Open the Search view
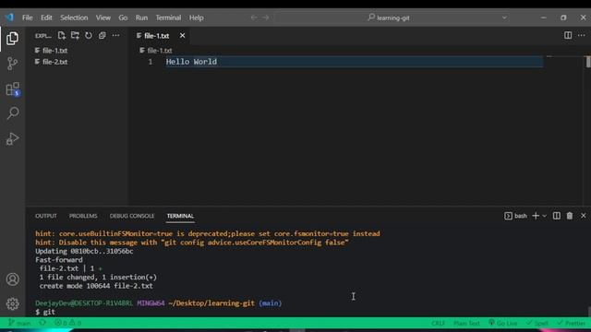591x332 pixels. tap(12, 113)
